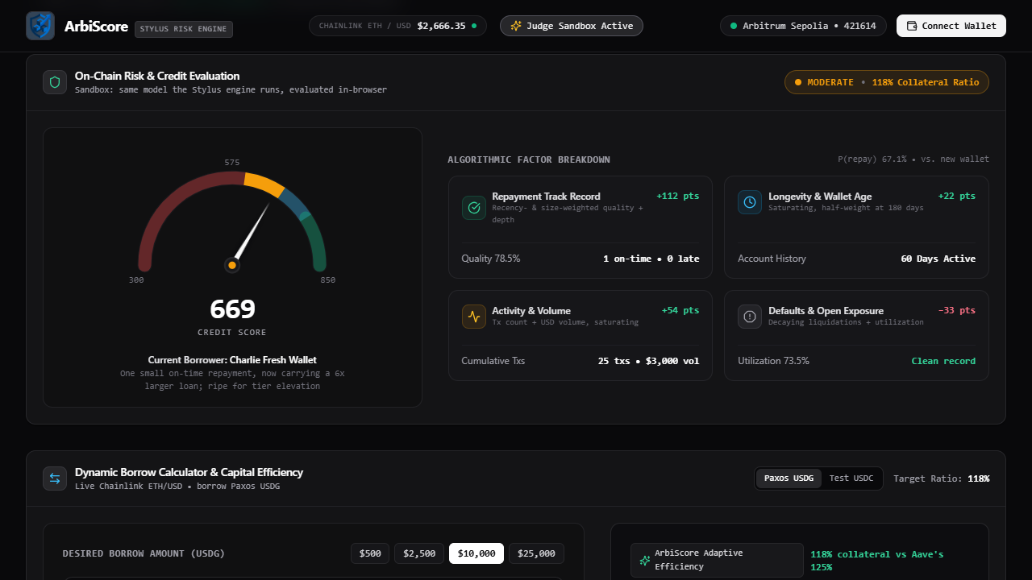This screenshot has width=1032, height=580.
Task: Click the credit score gauge needle
Action: click(x=252, y=233)
